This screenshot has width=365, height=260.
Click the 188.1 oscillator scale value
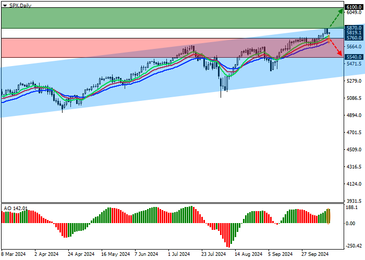coord(352,207)
